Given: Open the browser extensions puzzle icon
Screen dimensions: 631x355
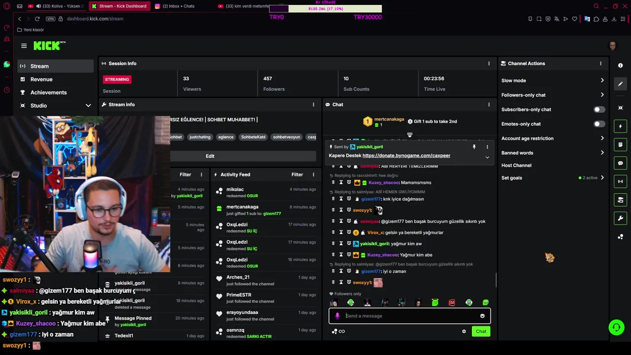Looking at the screenshot, I should point(596,19).
